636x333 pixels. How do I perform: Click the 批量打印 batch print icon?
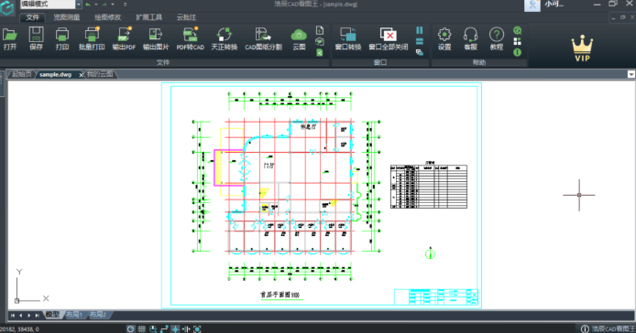(x=92, y=38)
